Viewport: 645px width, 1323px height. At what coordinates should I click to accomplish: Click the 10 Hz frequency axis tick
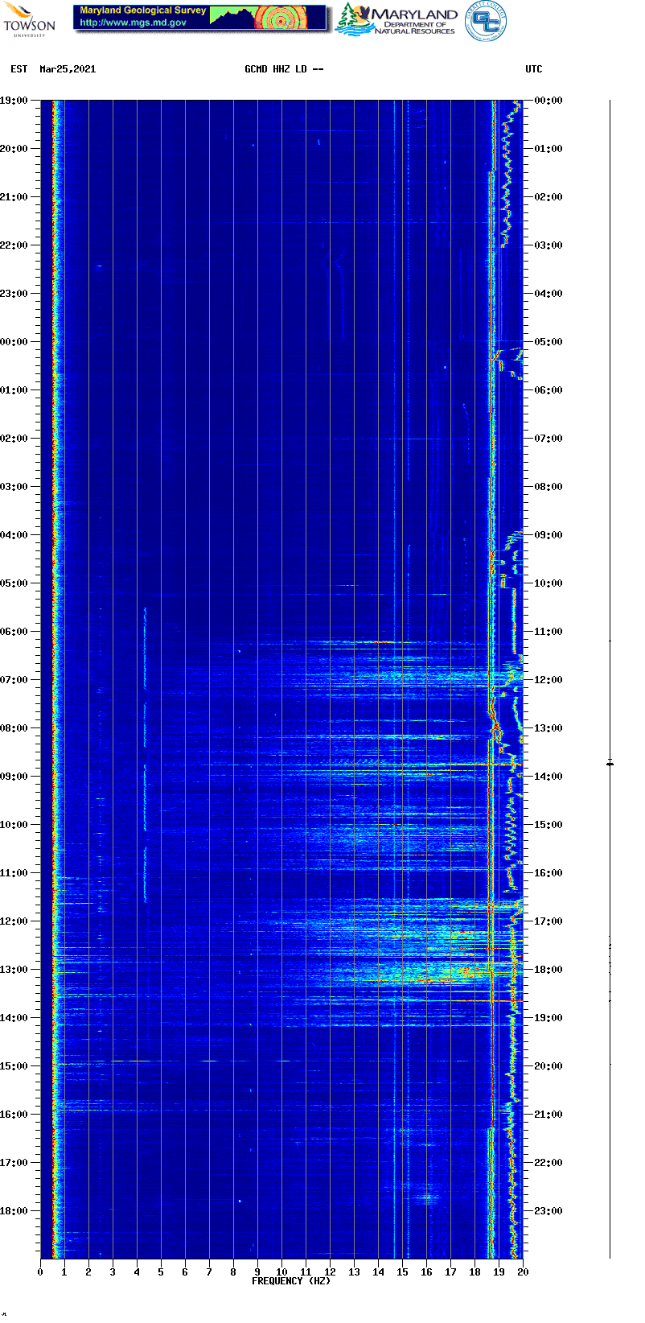point(281,1271)
